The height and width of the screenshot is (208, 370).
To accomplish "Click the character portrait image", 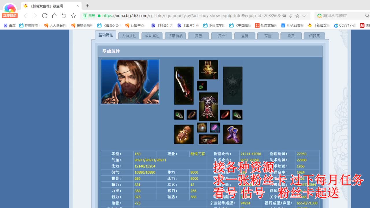I will (x=130, y=82).
